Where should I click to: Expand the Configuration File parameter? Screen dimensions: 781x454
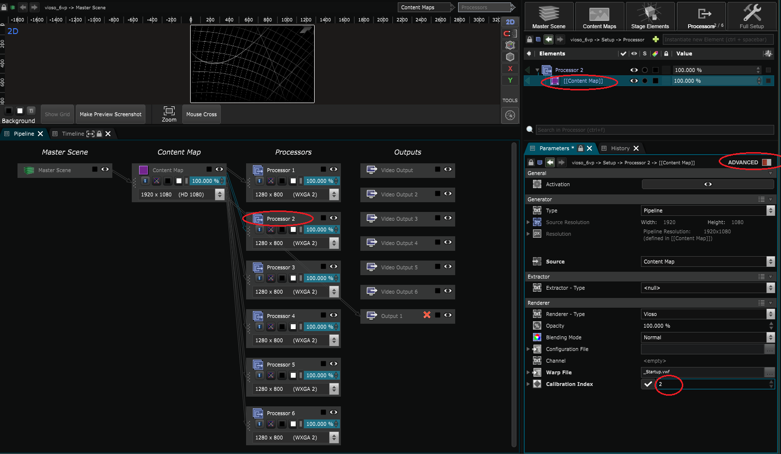[528, 349]
